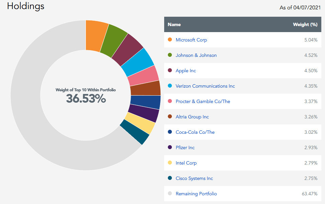This screenshot has height=204, width=325.
Task: Click the As of 04/07/2021 date
Action: point(300,8)
